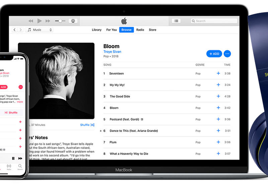Add track 4 Bloom with its plus icon

[218, 108]
